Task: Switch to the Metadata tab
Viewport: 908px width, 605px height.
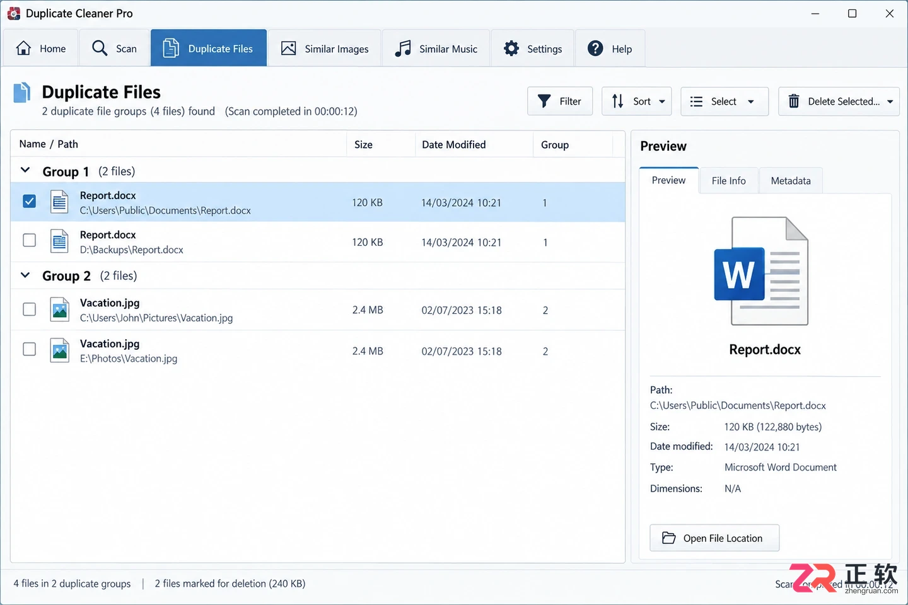Action: coord(791,181)
